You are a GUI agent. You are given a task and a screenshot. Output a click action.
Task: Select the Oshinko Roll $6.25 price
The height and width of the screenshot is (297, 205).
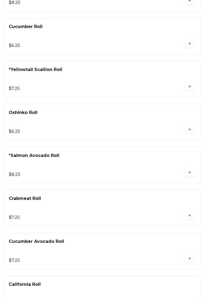pyautogui.click(x=14, y=132)
